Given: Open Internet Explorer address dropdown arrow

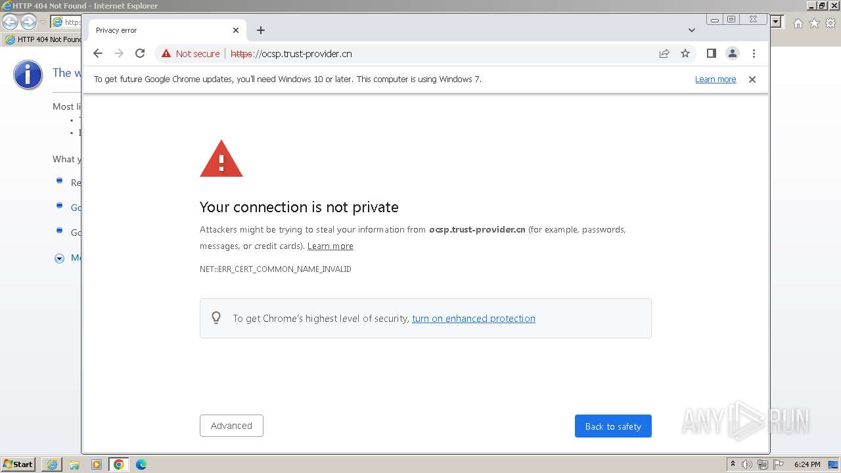Looking at the screenshot, I should 776,22.
